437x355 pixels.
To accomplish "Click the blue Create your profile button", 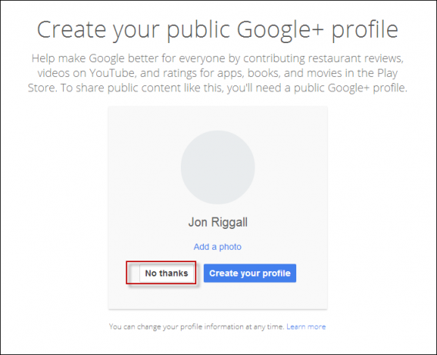I will point(250,273).
